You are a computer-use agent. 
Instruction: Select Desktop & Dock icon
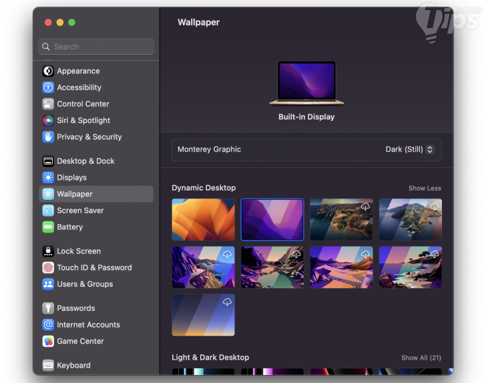point(48,161)
